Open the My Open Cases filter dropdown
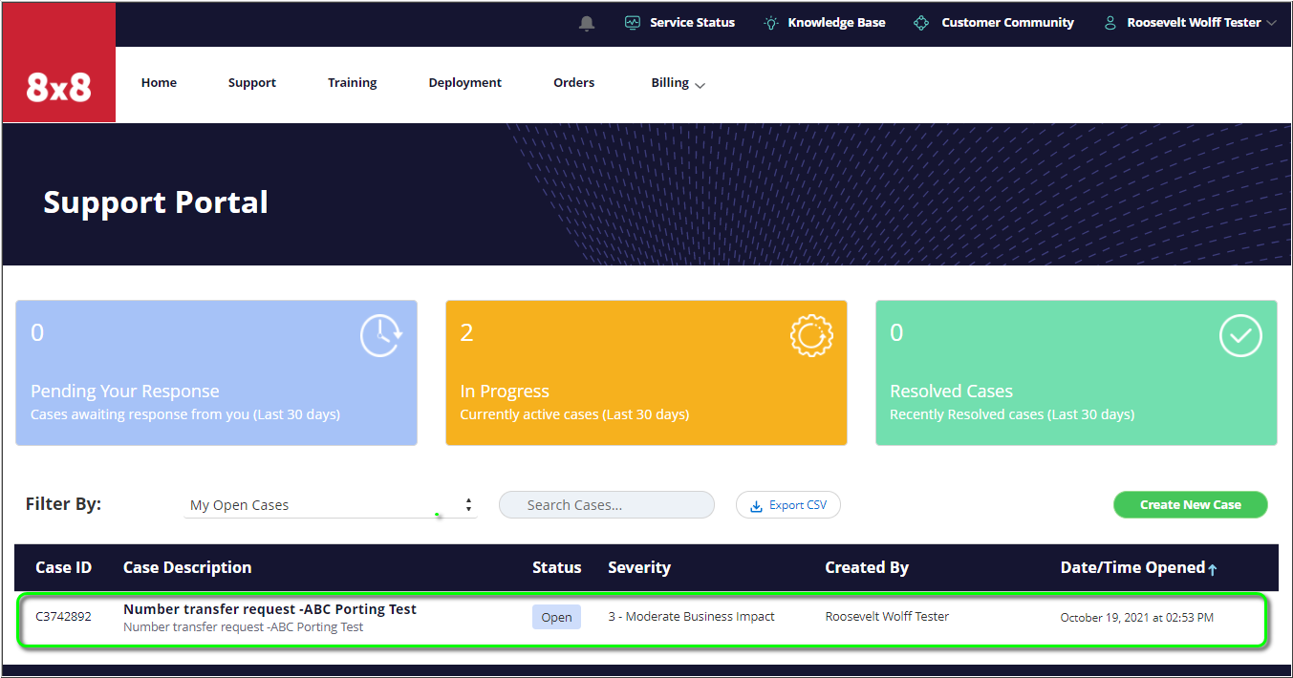This screenshot has height=678, width=1293. click(331, 505)
